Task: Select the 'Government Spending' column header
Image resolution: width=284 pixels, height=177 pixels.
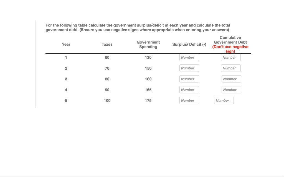Action: click(148, 45)
